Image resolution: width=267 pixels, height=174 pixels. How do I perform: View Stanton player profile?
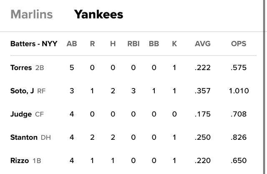(x=24, y=137)
